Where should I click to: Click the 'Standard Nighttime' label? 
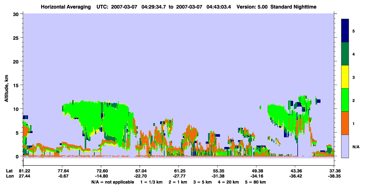click(x=293, y=7)
